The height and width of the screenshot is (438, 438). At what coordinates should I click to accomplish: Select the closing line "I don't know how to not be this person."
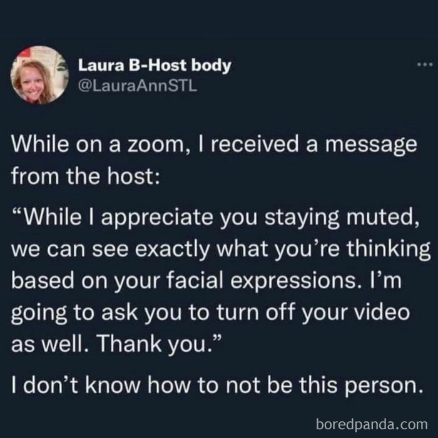tap(217, 385)
